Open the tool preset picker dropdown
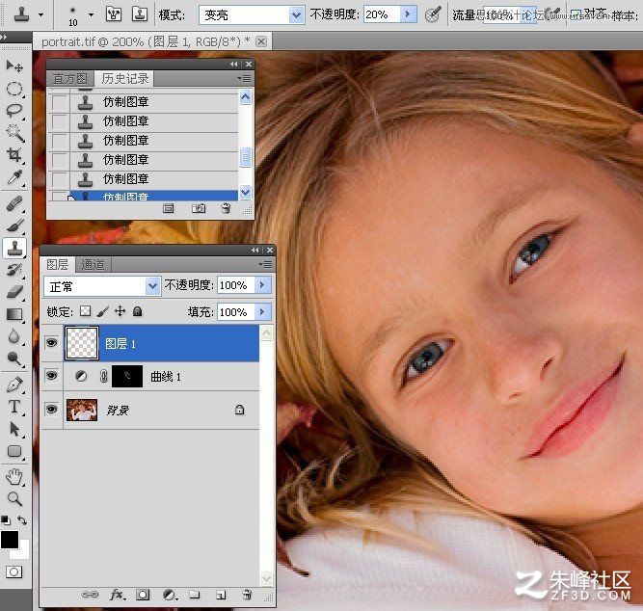The height and width of the screenshot is (611, 643). (x=41, y=15)
